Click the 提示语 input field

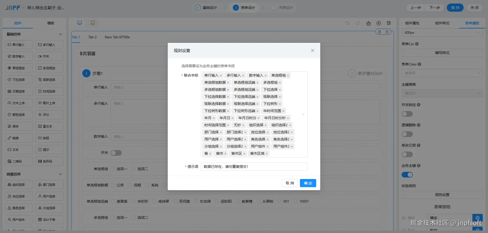tap(254, 167)
